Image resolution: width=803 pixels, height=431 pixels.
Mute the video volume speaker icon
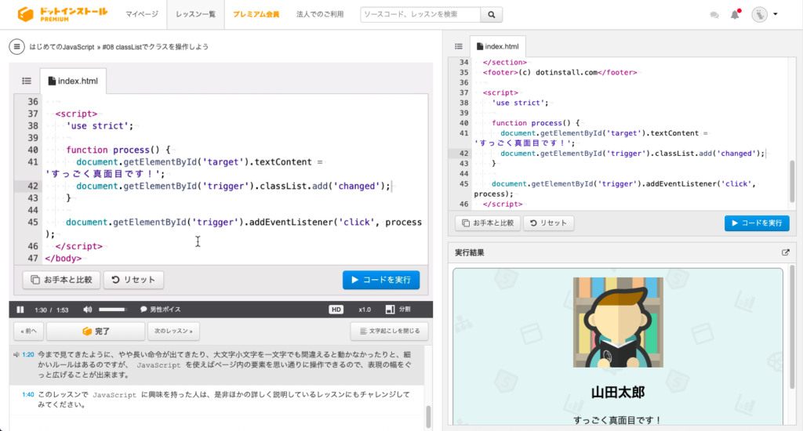(88, 310)
